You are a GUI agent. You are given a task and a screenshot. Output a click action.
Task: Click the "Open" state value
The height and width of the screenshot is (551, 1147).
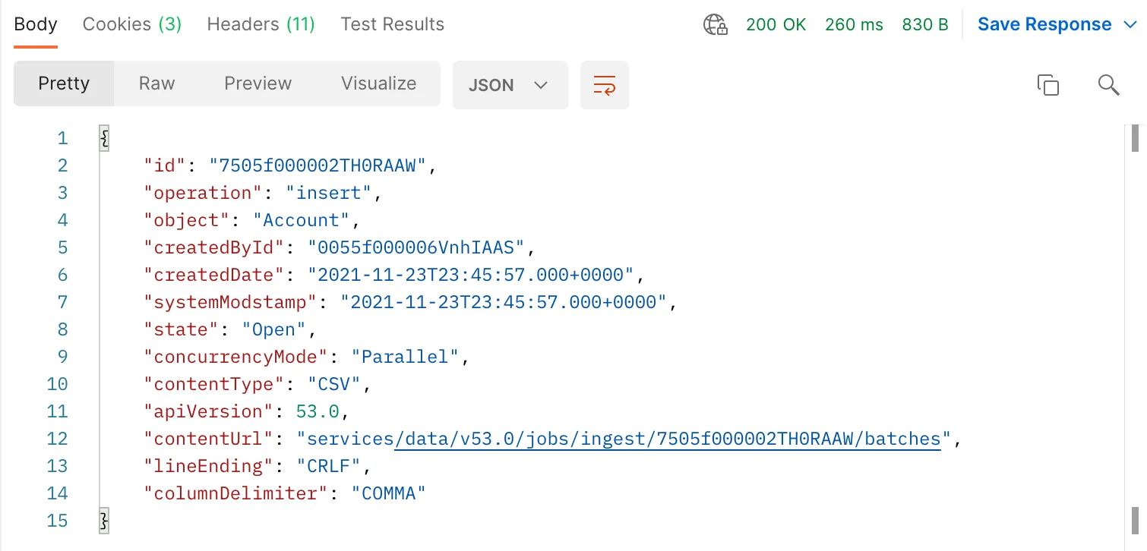point(273,329)
